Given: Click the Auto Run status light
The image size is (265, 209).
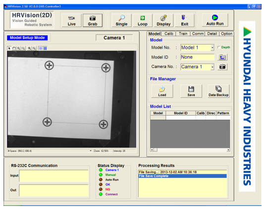Looking at the screenshot, I should click(x=101, y=180).
